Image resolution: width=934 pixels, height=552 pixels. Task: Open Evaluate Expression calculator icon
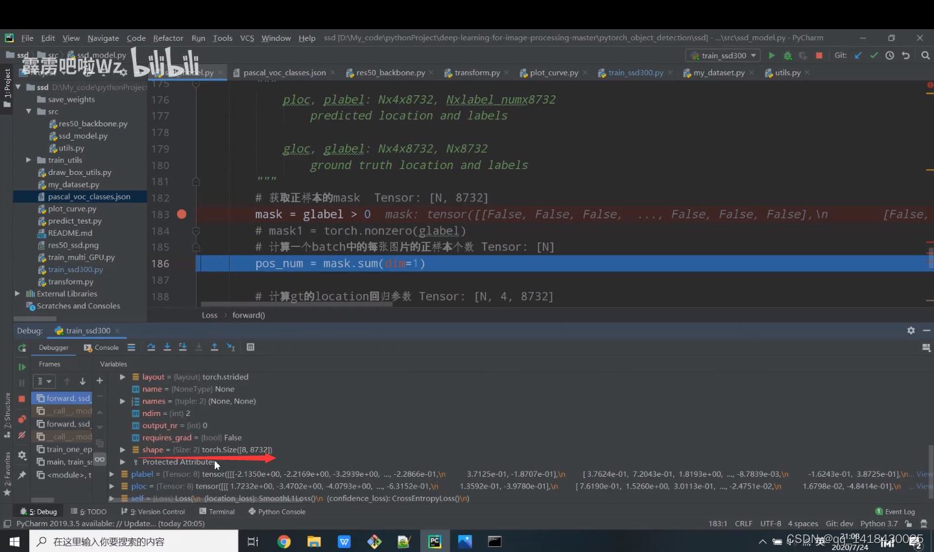pos(251,347)
